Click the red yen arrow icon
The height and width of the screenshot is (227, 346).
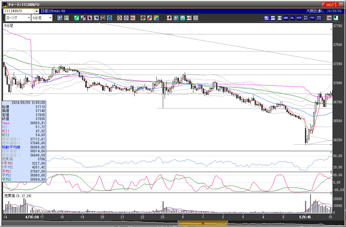[189, 18]
